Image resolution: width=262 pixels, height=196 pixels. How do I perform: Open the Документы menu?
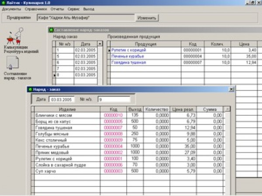click(11, 9)
